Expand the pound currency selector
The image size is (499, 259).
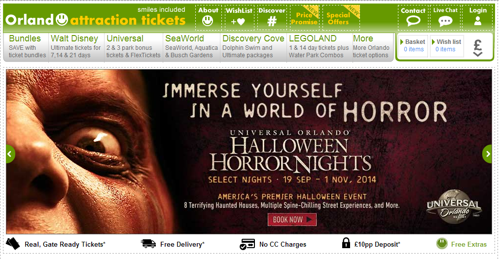click(478, 48)
